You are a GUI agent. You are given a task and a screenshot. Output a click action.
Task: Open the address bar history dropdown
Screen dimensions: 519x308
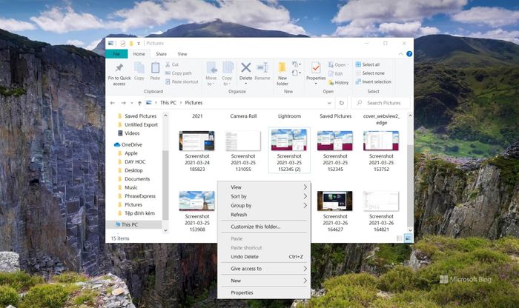click(329, 103)
